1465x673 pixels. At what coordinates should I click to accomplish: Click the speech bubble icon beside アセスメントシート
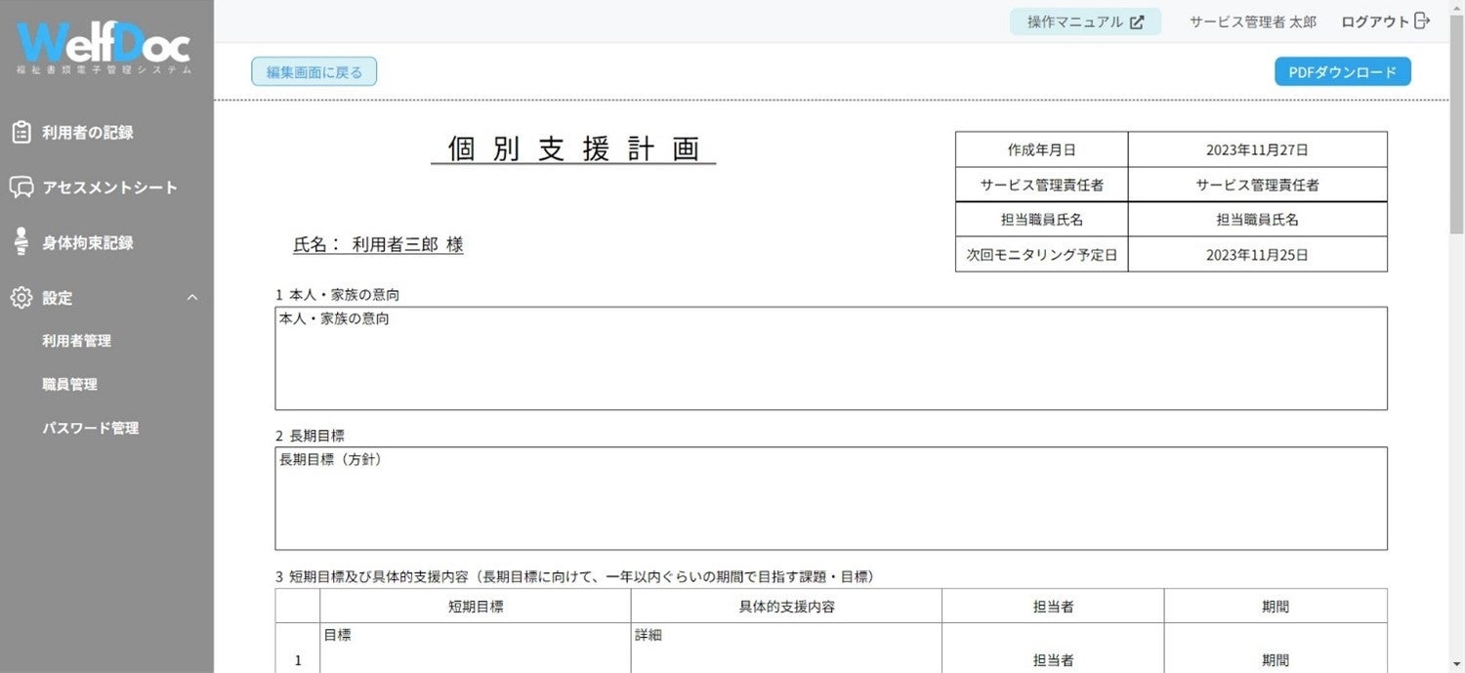click(21, 188)
